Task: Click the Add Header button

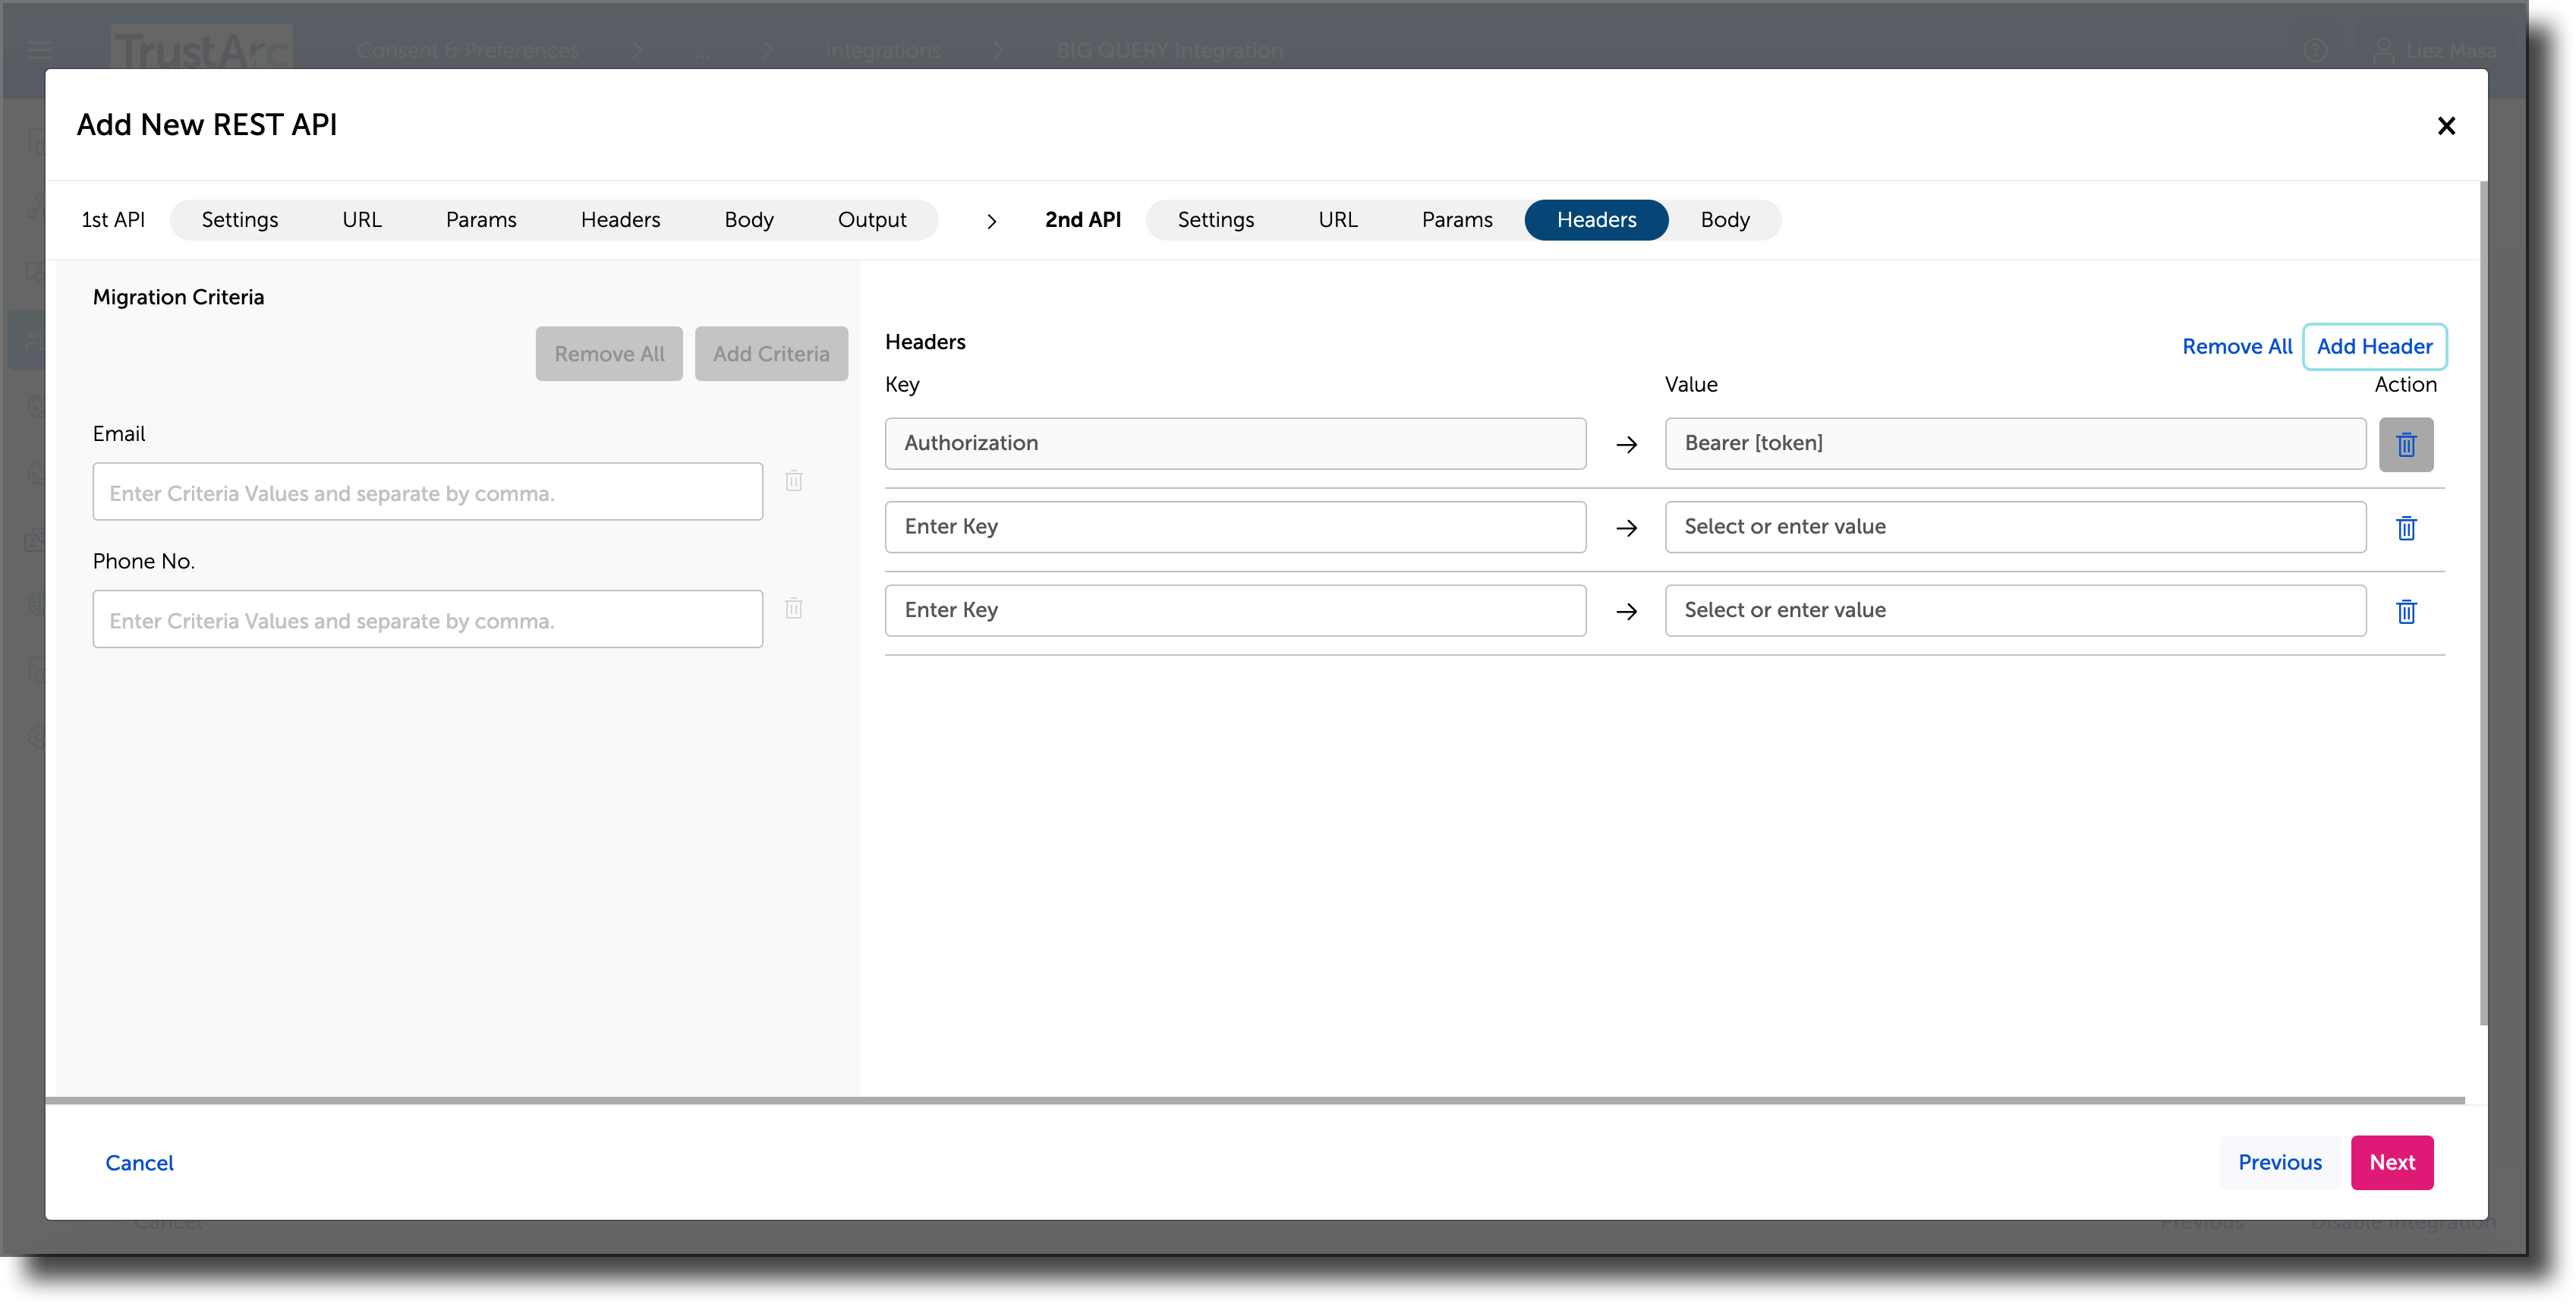Action: coord(2374,347)
